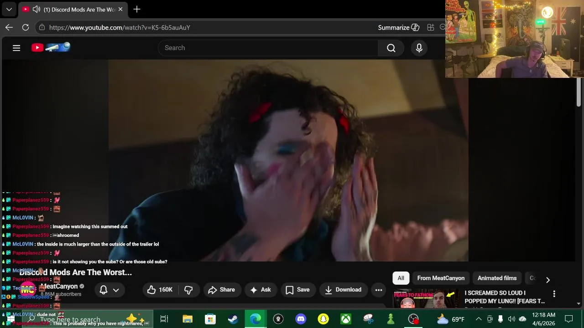Focus the YouTube search field

pyautogui.click(x=268, y=48)
